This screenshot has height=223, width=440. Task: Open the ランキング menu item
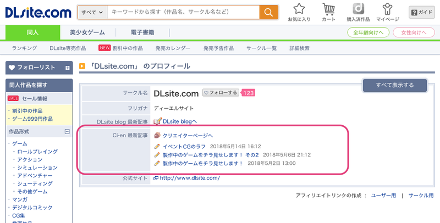24,48
